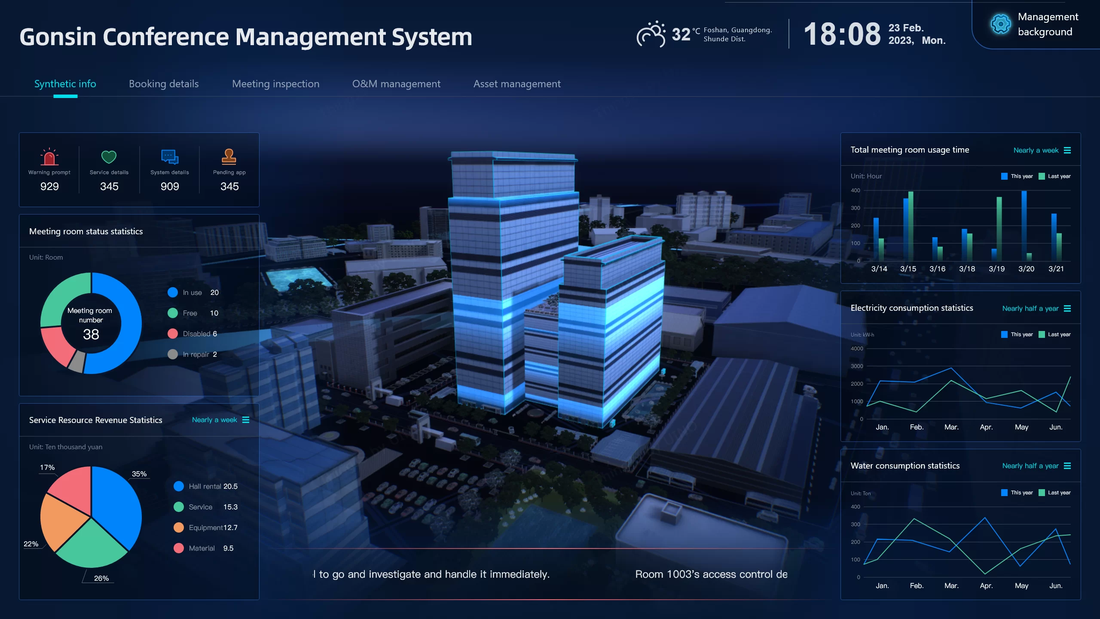Viewport: 1100px width, 619px height.
Task: Click the 3/19 bar group in usage chart
Action: coord(996,229)
